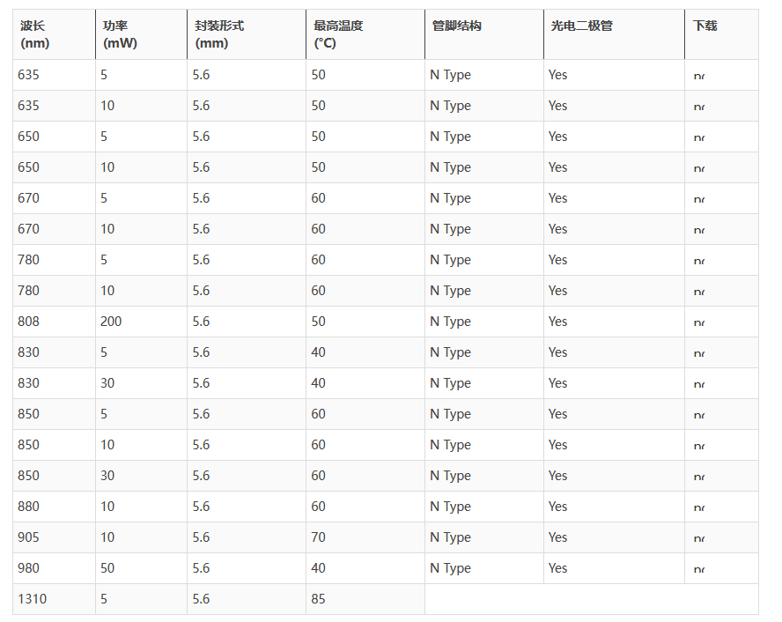The width and height of the screenshot is (782, 622).
Task: Download the 905 nm laser datasheet
Action: point(699,538)
